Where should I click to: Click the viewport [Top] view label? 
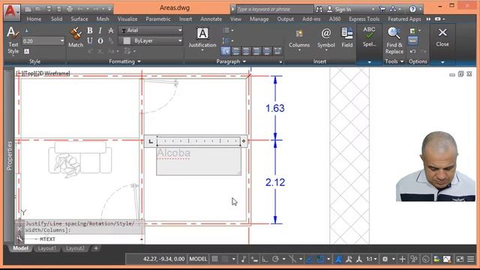click(30, 73)
